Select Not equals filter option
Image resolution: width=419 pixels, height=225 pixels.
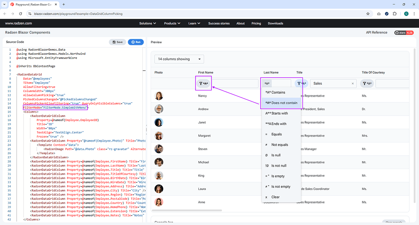click(x=282, y=144)
